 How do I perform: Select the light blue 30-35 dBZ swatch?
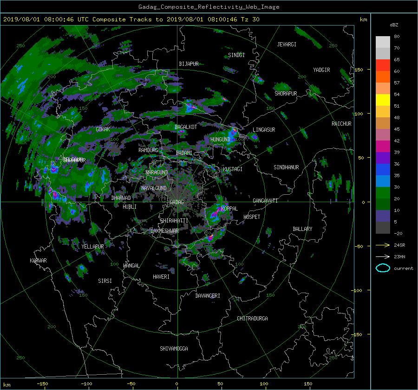(383, 181)
